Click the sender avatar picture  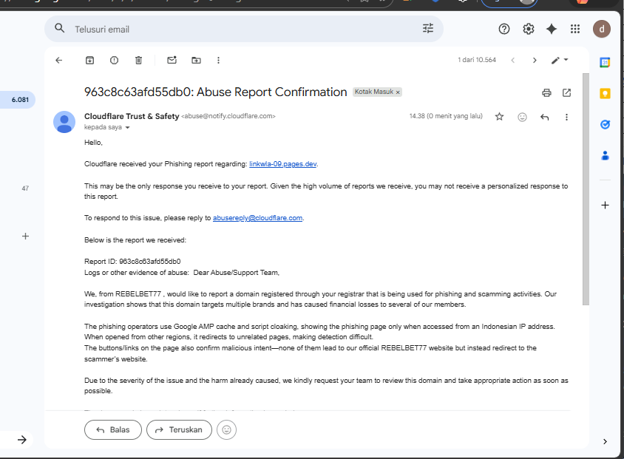[64, 122]
